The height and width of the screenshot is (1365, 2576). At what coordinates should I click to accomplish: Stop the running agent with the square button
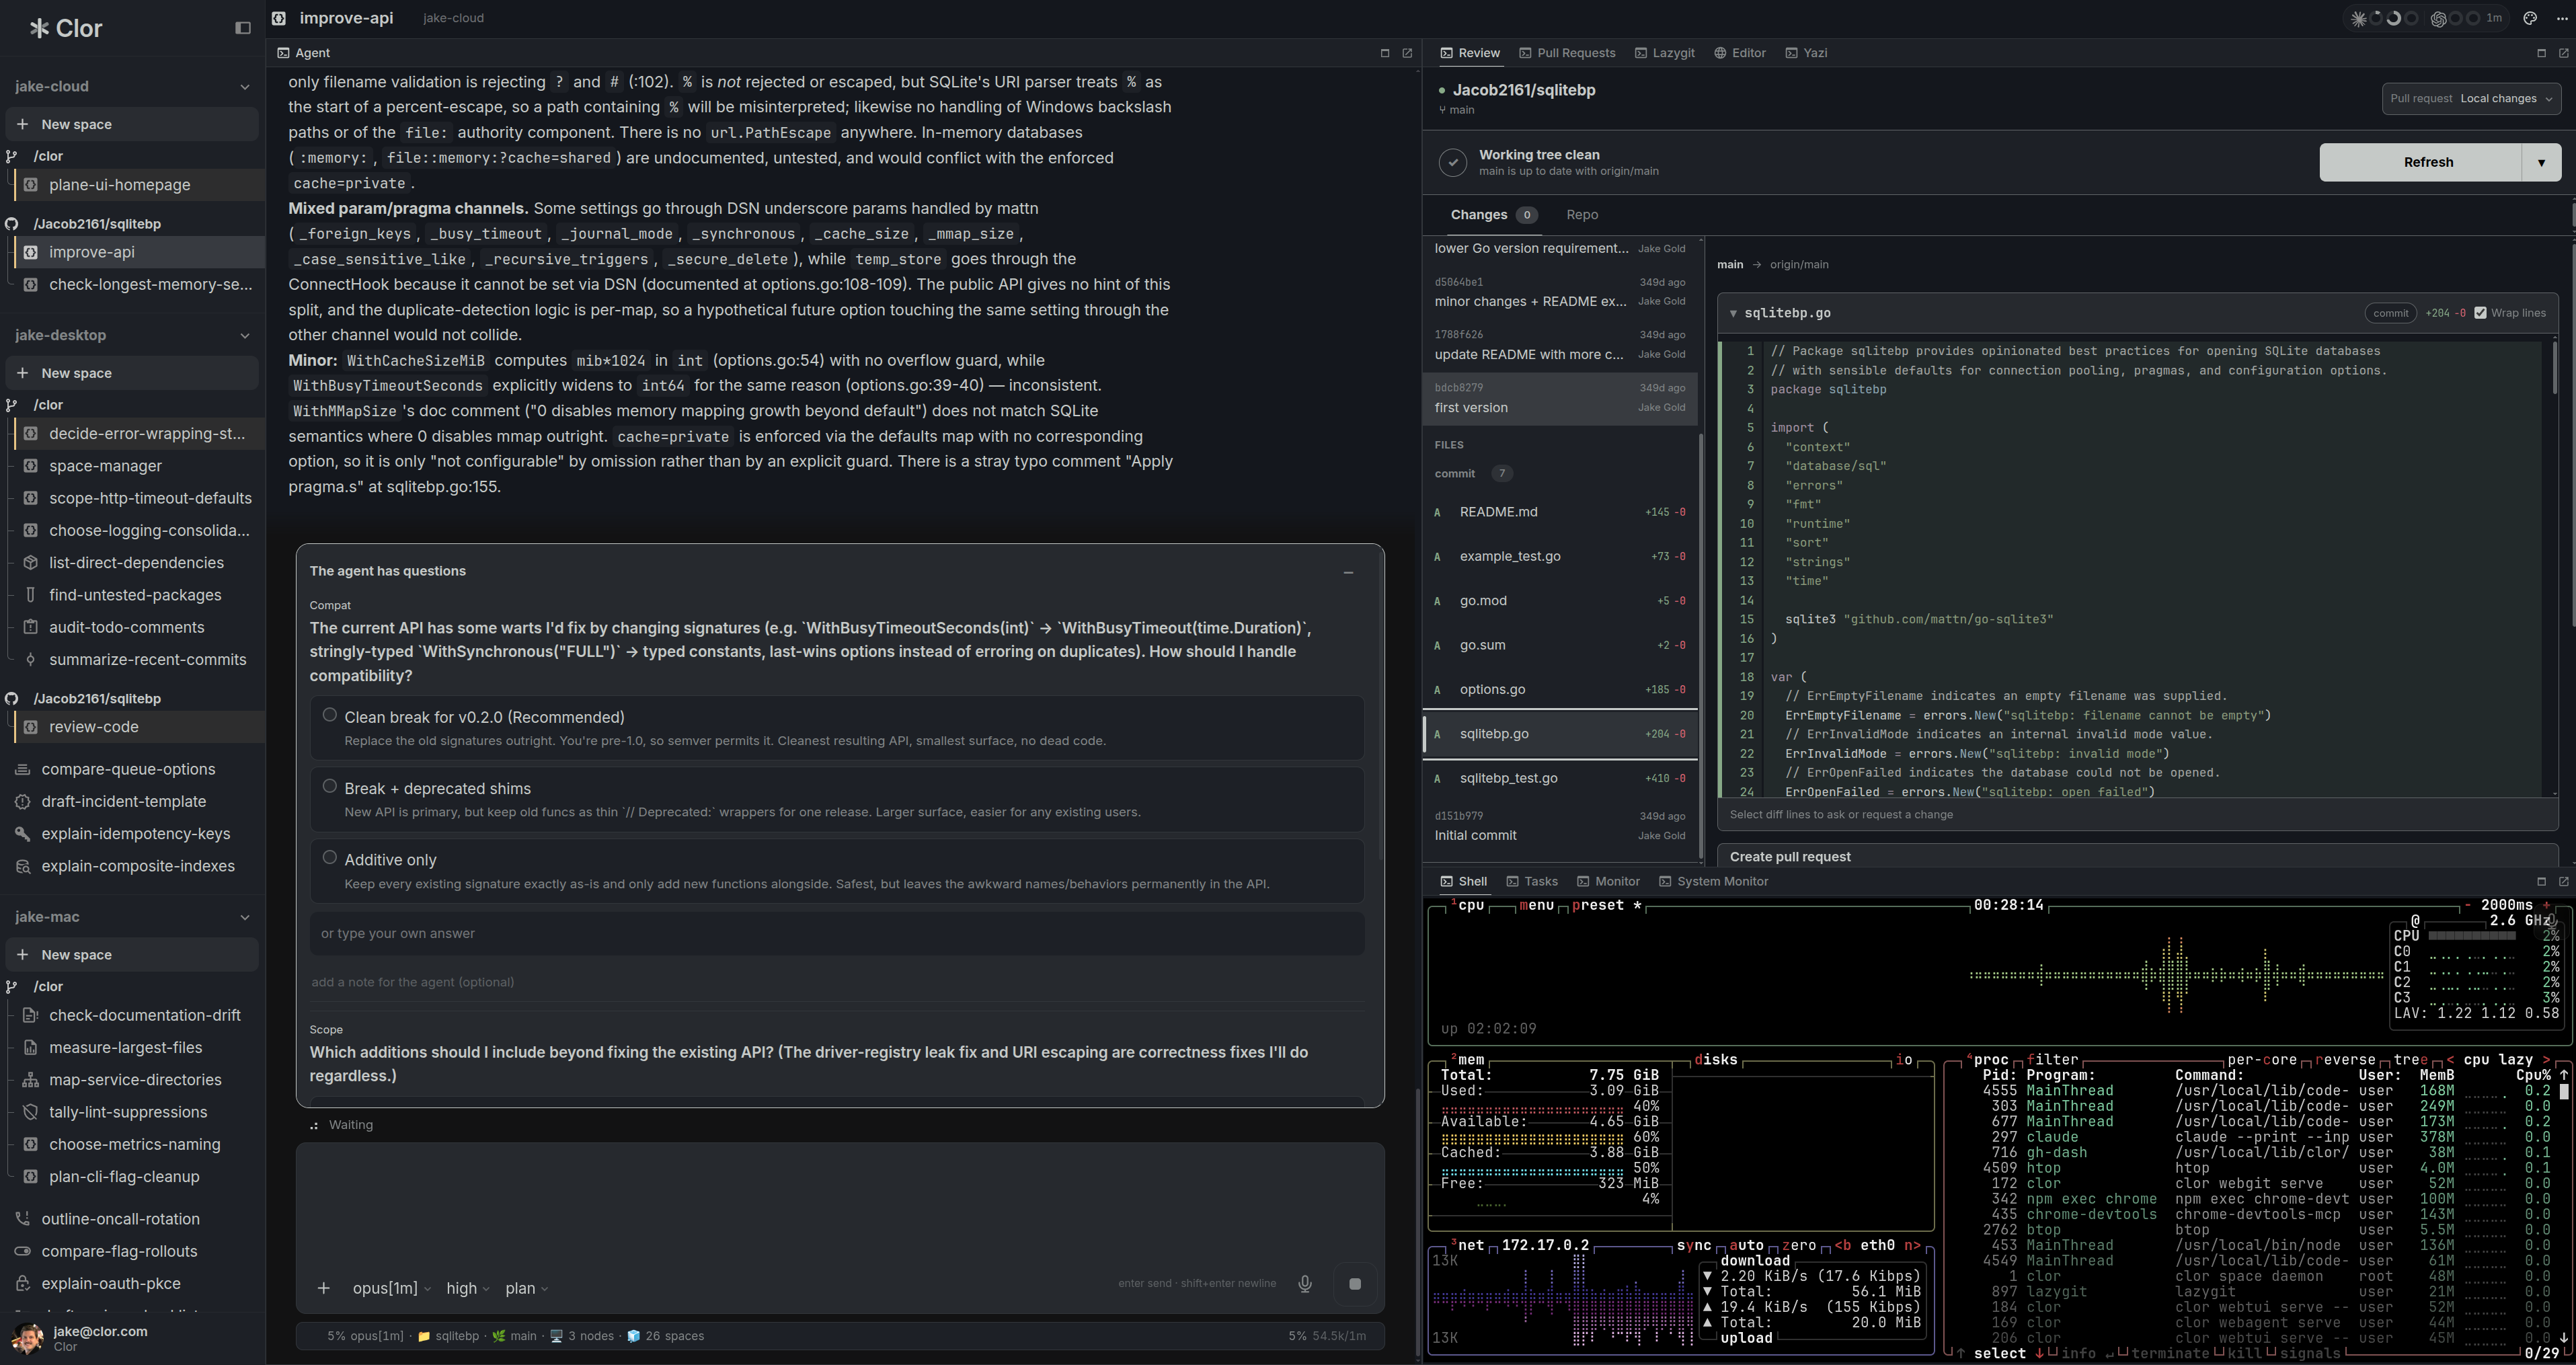click(1355, 1284)
